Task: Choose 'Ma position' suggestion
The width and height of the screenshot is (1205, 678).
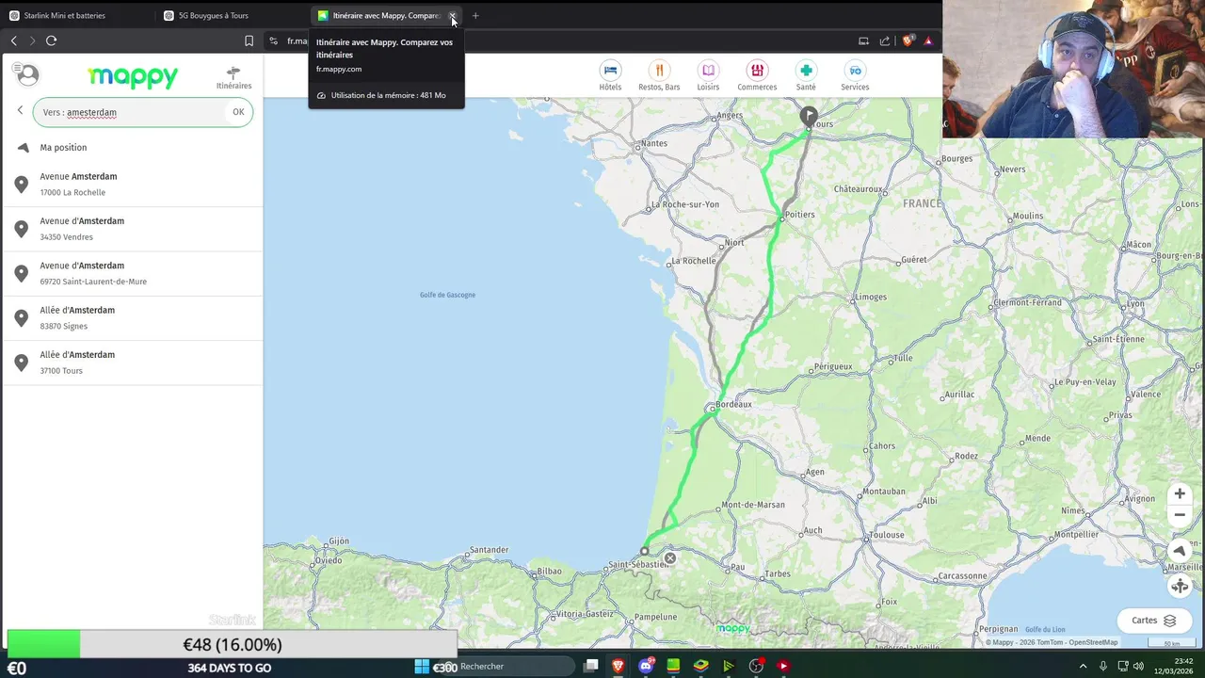Action: [x=133, y=147]
